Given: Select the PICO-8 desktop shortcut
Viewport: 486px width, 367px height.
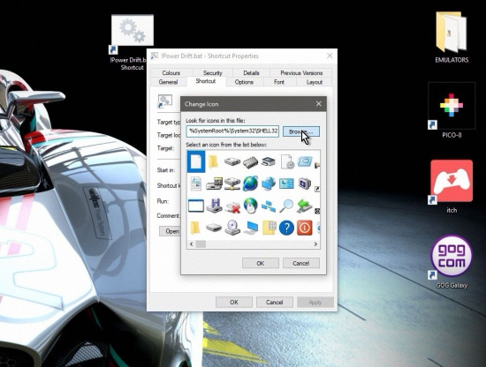Looking at the screenshot, I should tap(452, 110).
